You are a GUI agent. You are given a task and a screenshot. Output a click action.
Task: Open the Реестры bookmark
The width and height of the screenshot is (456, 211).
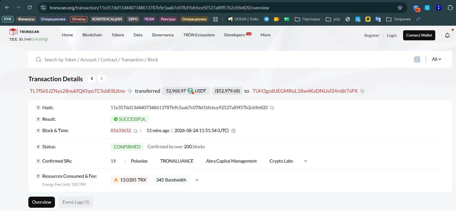(x=168, y=19)
